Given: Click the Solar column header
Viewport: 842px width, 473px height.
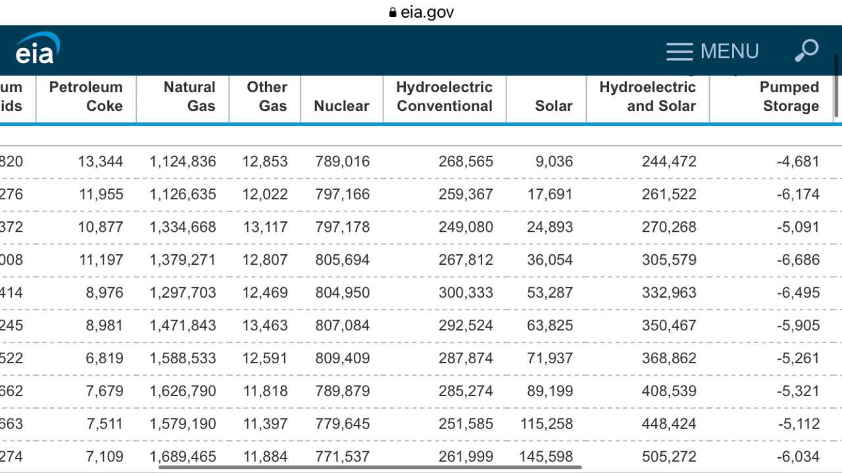Looking at the screenshot, I should [x=553, y=106].
